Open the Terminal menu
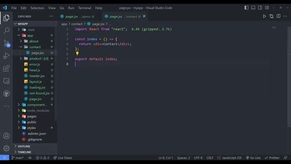Screen dimensions: 291x164 85,8
